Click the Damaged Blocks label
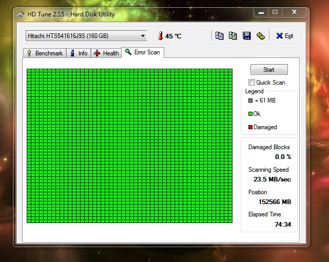 pyautogui.click(x=269, y=147)
